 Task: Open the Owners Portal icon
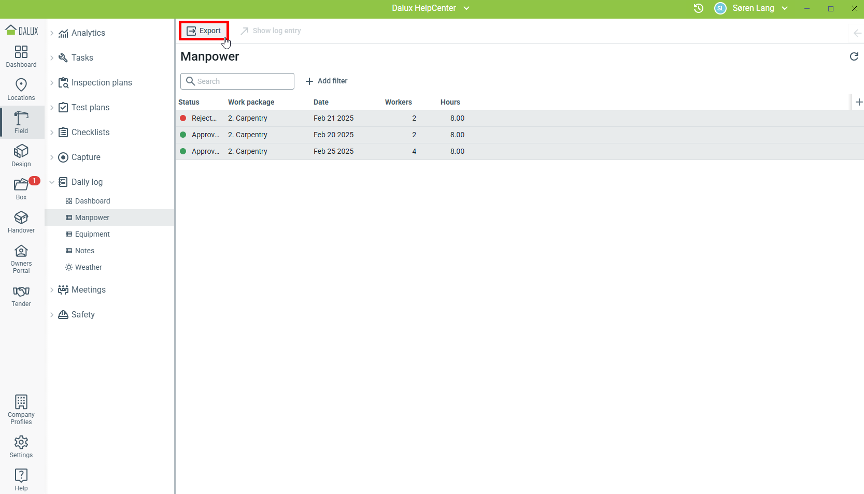point(21,258)
